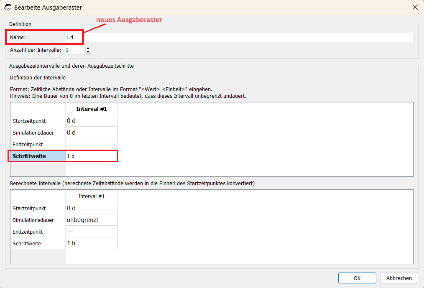This screenshot has width=424, height=288.
Task: Click the Interval #1 header in calculated table
Action: tap(92, 196)
